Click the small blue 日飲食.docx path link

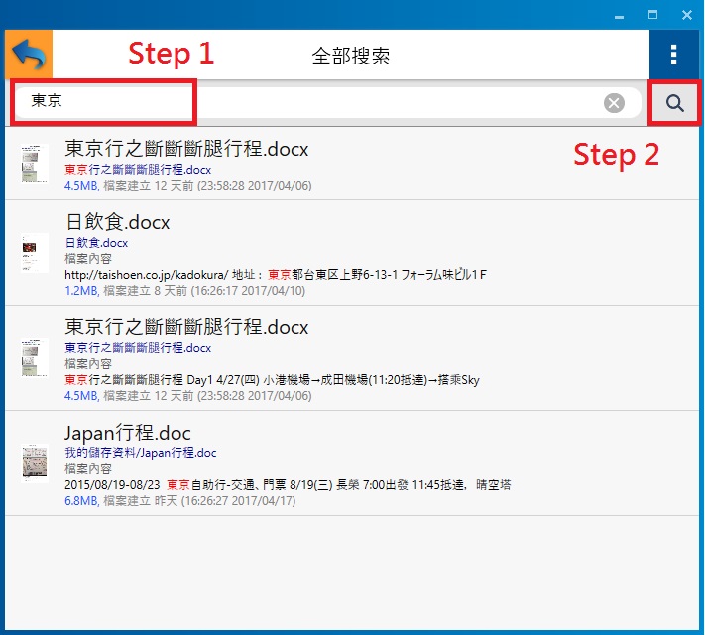pos(96,243)
